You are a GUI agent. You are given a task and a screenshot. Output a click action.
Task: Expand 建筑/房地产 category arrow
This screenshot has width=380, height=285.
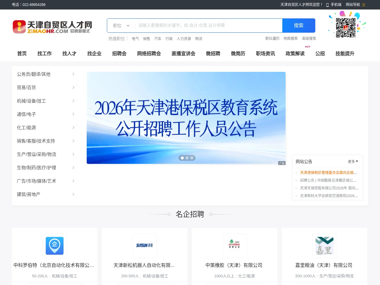click(73, 194)
